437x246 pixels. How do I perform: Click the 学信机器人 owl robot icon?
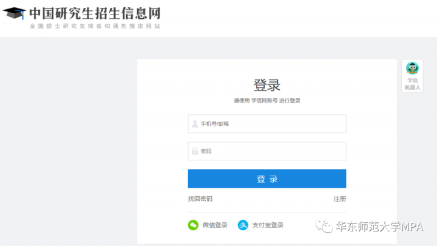tap(412, 68)
